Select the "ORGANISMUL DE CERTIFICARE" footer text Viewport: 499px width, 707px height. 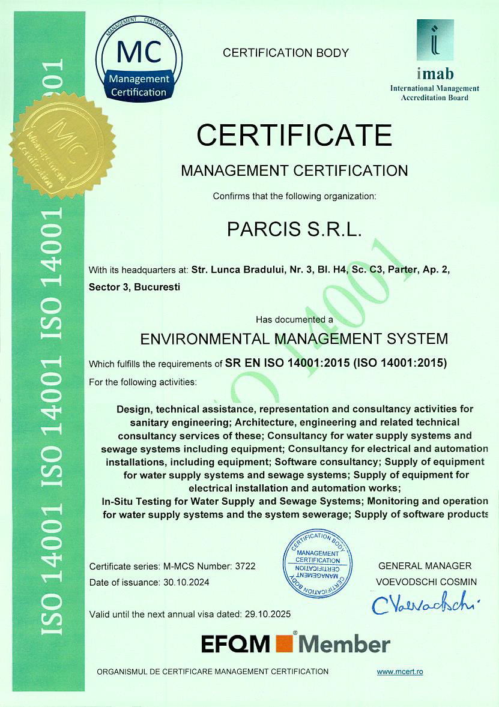pos(213,672)
